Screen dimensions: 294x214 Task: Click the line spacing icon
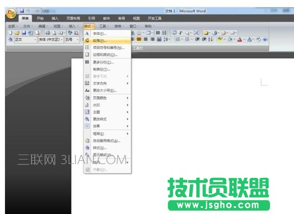pyautogui.click(x=166, y=39)
